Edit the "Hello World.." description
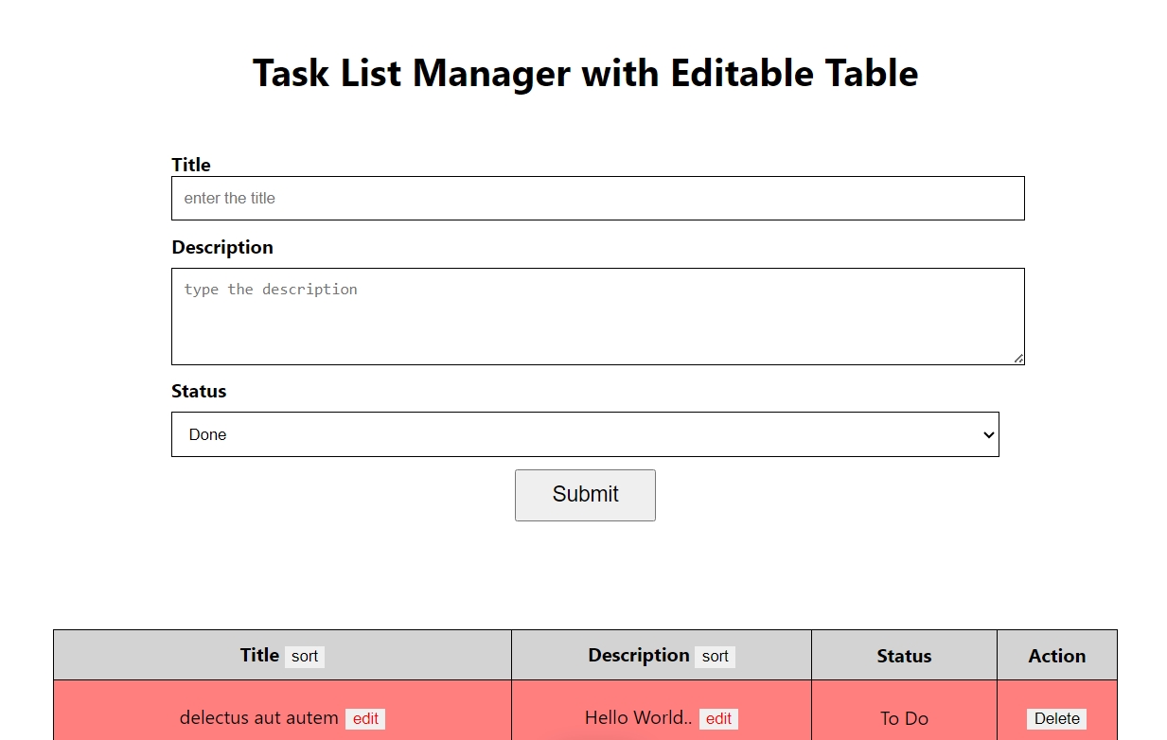Image resolution: width=1167 pixels, height=740 pixels. [x=718, y=719]
